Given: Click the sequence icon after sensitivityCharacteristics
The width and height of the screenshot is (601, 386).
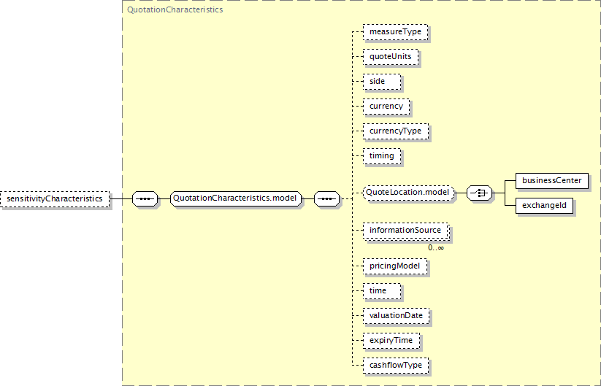Looking at the screenshot, I should coord(145,198).
